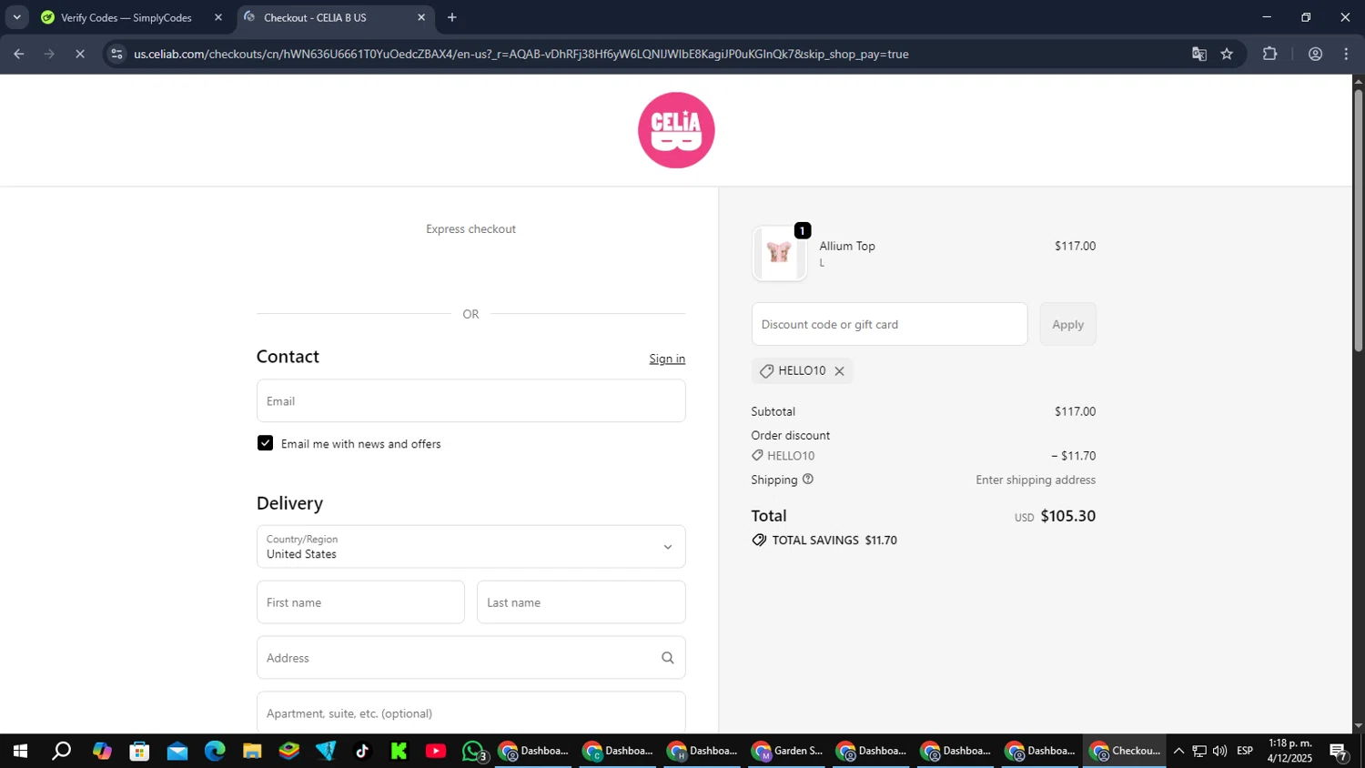Remove the HELLO10 discount tag

(x=839, y=371)
